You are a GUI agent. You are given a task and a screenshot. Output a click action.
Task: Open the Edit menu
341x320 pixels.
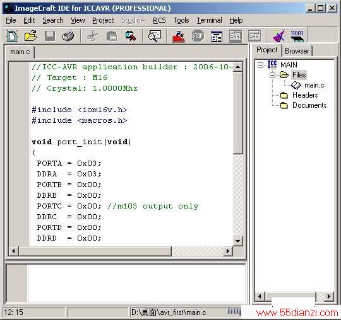29,20
